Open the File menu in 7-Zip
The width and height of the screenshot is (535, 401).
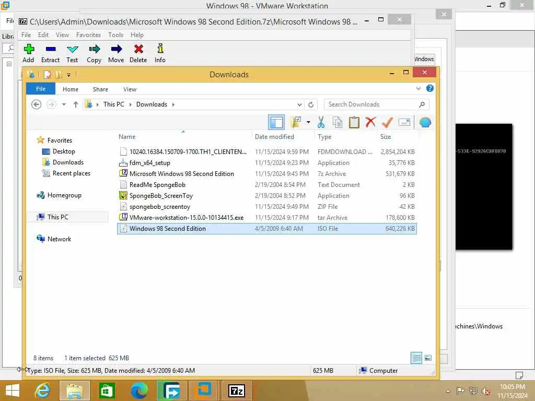click(26, 35)
